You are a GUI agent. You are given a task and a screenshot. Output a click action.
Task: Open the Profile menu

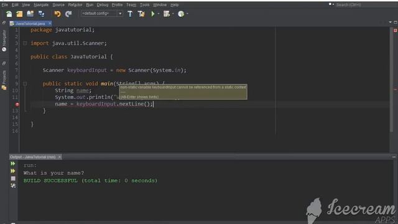[x=117, y=5]
